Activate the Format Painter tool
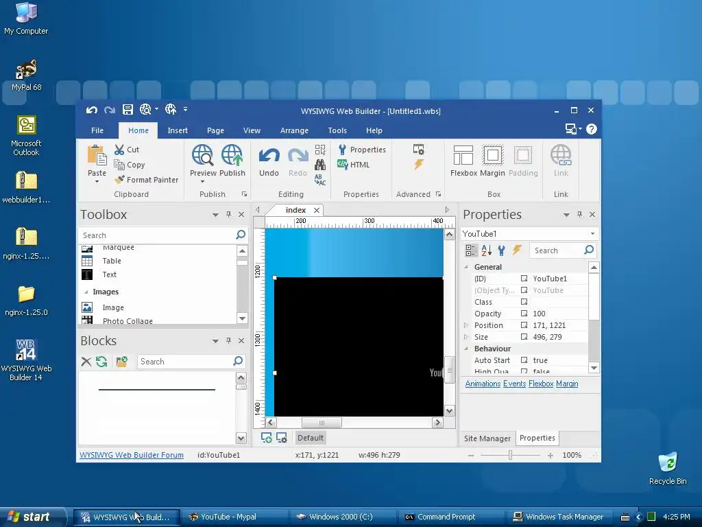The height and width of the screenshot is (527, 702). (147, 180)
